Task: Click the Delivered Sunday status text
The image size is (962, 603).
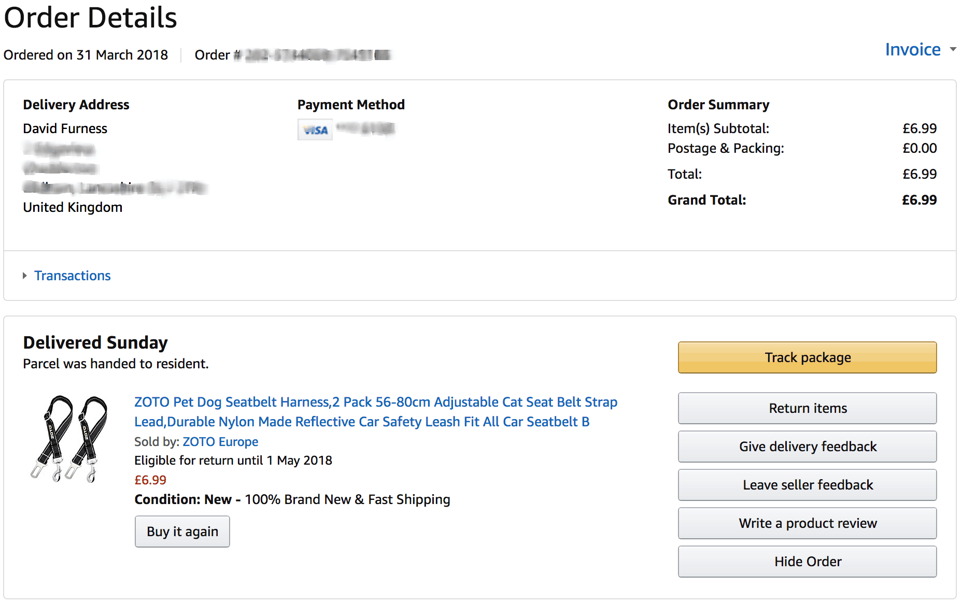Action: point(95,342)
